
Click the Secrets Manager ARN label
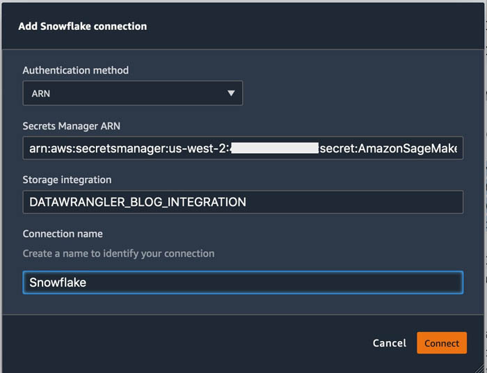pyautogui.click(x=72, y=126)
